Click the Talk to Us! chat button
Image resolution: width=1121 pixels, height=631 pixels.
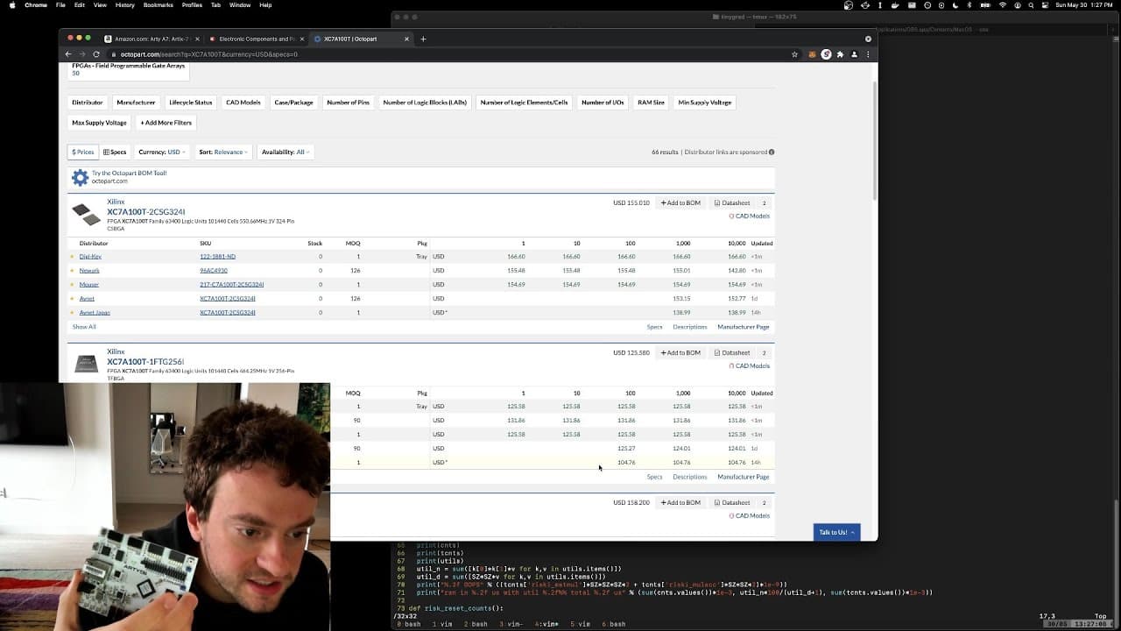point(836,532)
